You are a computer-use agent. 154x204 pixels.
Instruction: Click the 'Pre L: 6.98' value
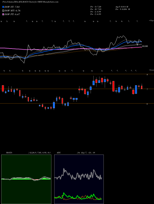[96, 12]
